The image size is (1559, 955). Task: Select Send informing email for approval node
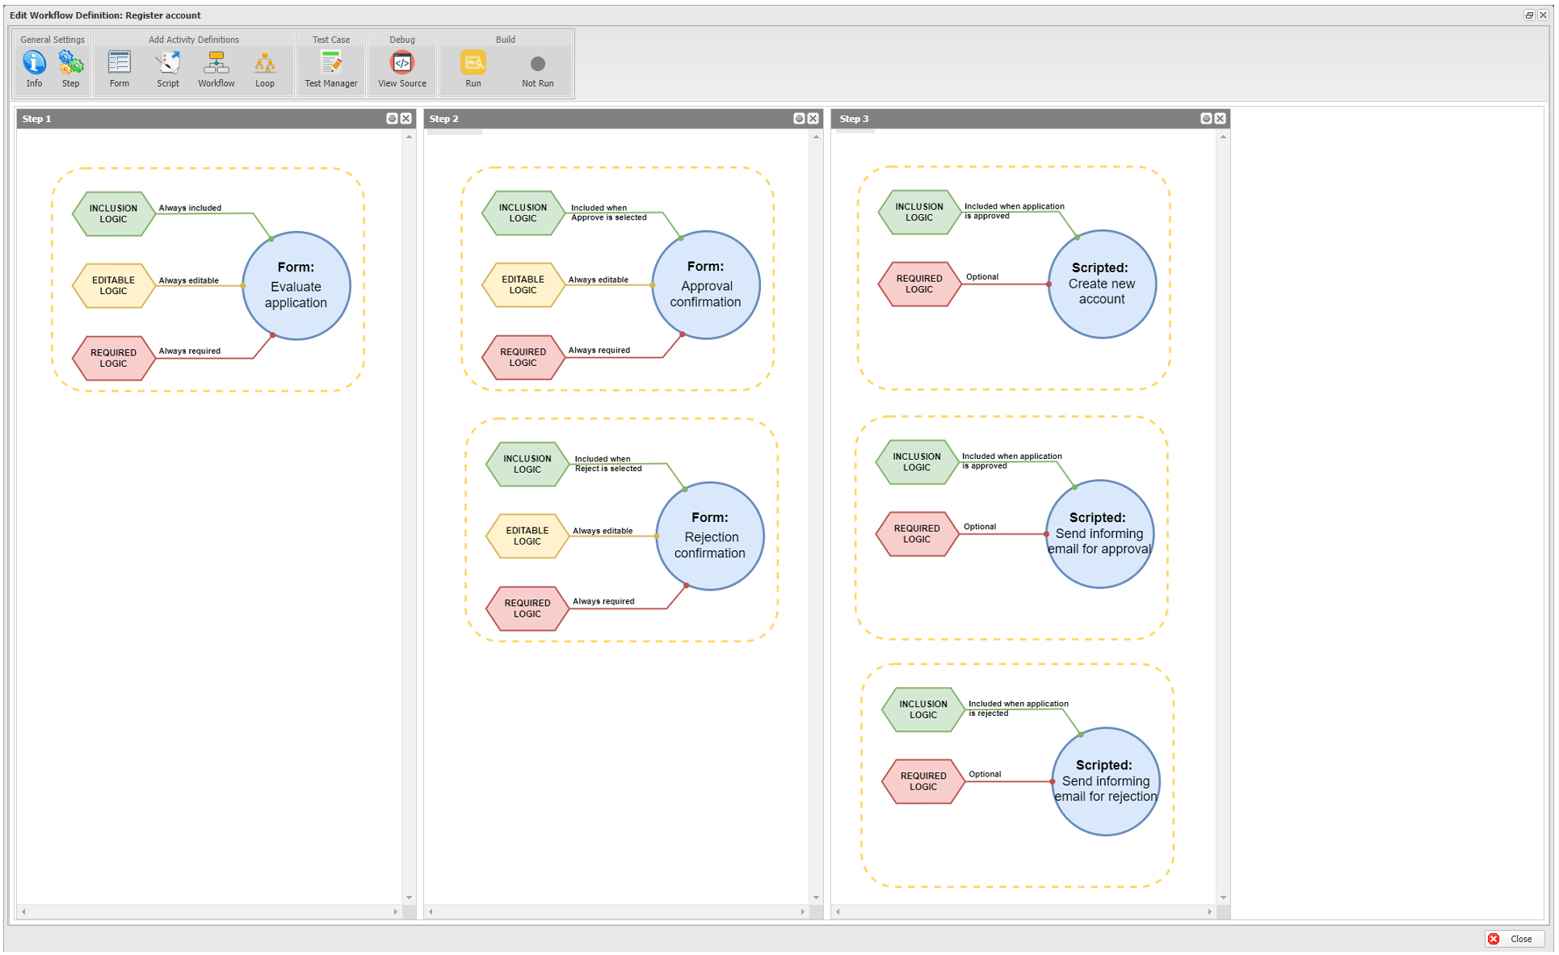[1099, 534]
